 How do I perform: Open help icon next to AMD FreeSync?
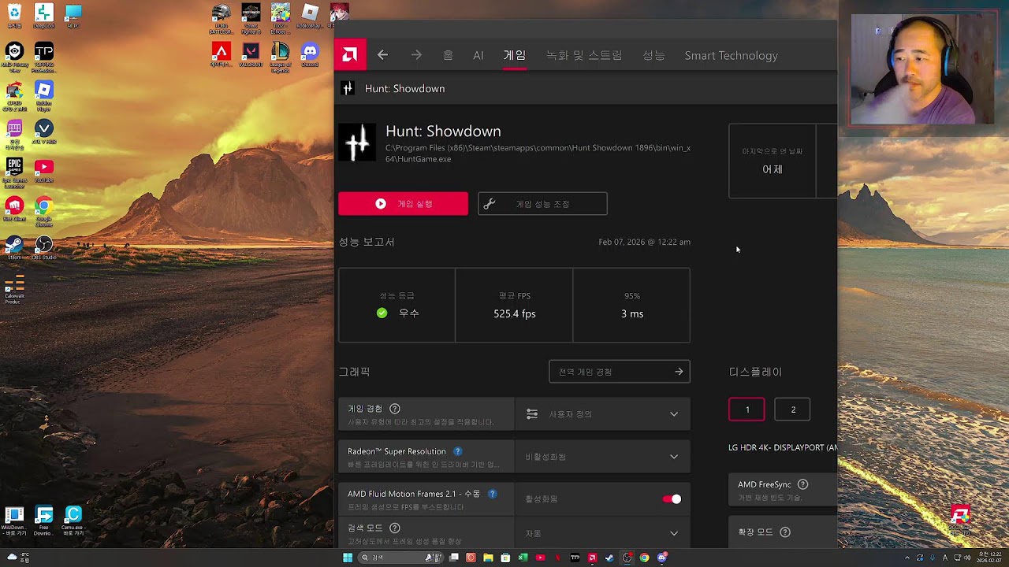(x=802, y=484)
